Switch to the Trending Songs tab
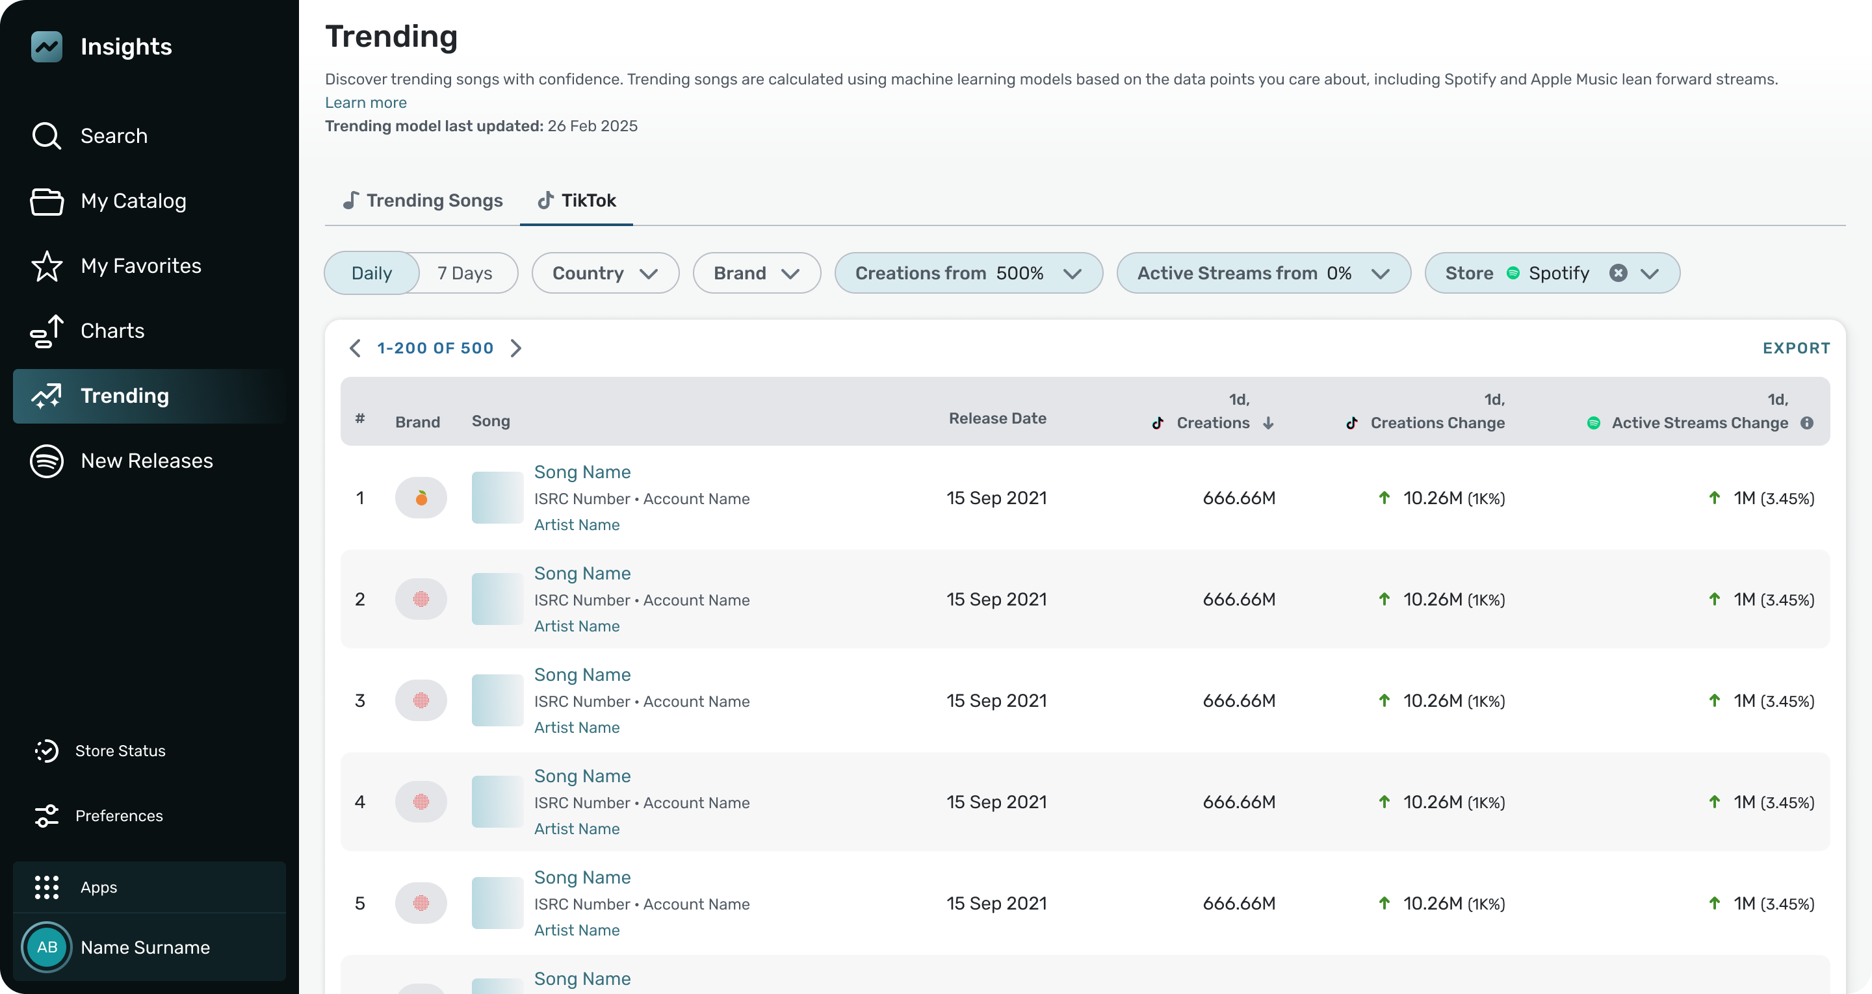1872x994 pixels. (x=422, y=201)
